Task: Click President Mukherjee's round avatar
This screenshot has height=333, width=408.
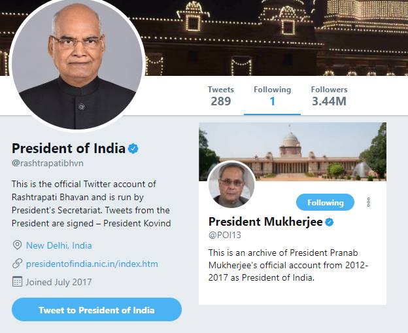Action: 231,184
